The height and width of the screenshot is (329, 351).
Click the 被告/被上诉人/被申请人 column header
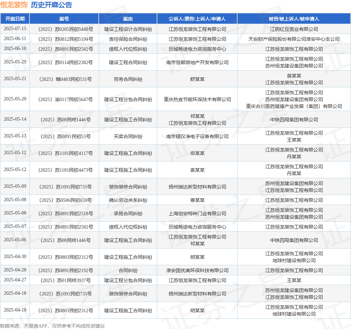(294, 19)
